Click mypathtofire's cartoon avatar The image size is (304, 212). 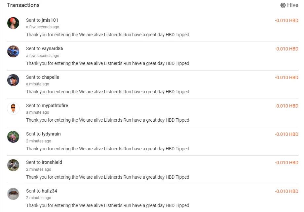click(13, 108)
